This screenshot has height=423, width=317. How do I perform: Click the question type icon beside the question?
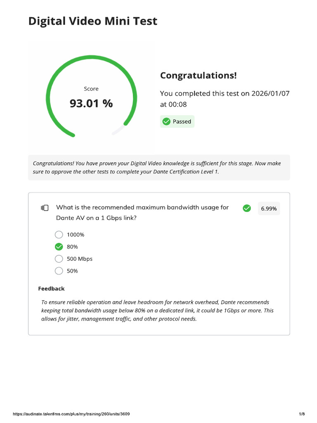tap(45, 208)
